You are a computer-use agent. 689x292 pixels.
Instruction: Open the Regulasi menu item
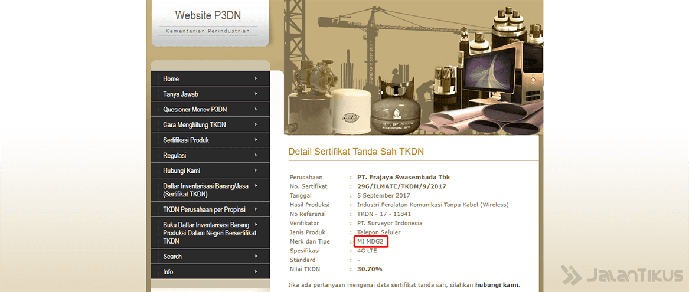tap(210, 156)
